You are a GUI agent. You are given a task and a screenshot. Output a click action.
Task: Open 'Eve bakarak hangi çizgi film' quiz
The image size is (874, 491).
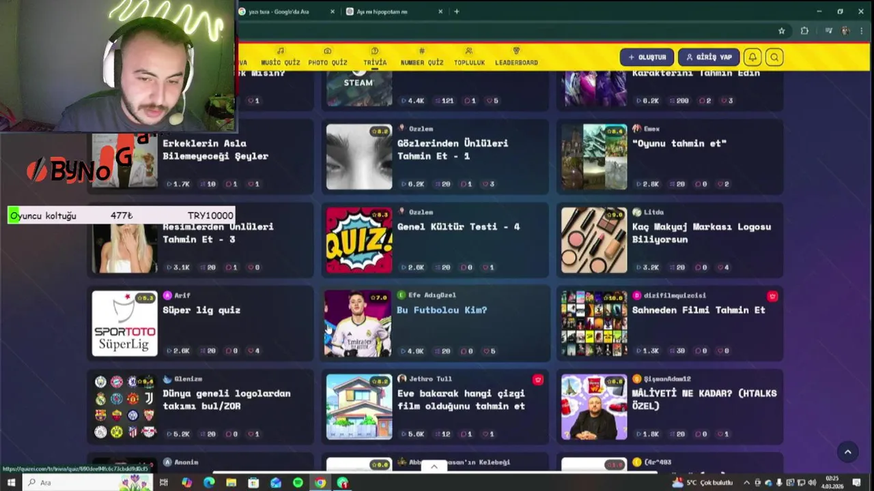461,399
